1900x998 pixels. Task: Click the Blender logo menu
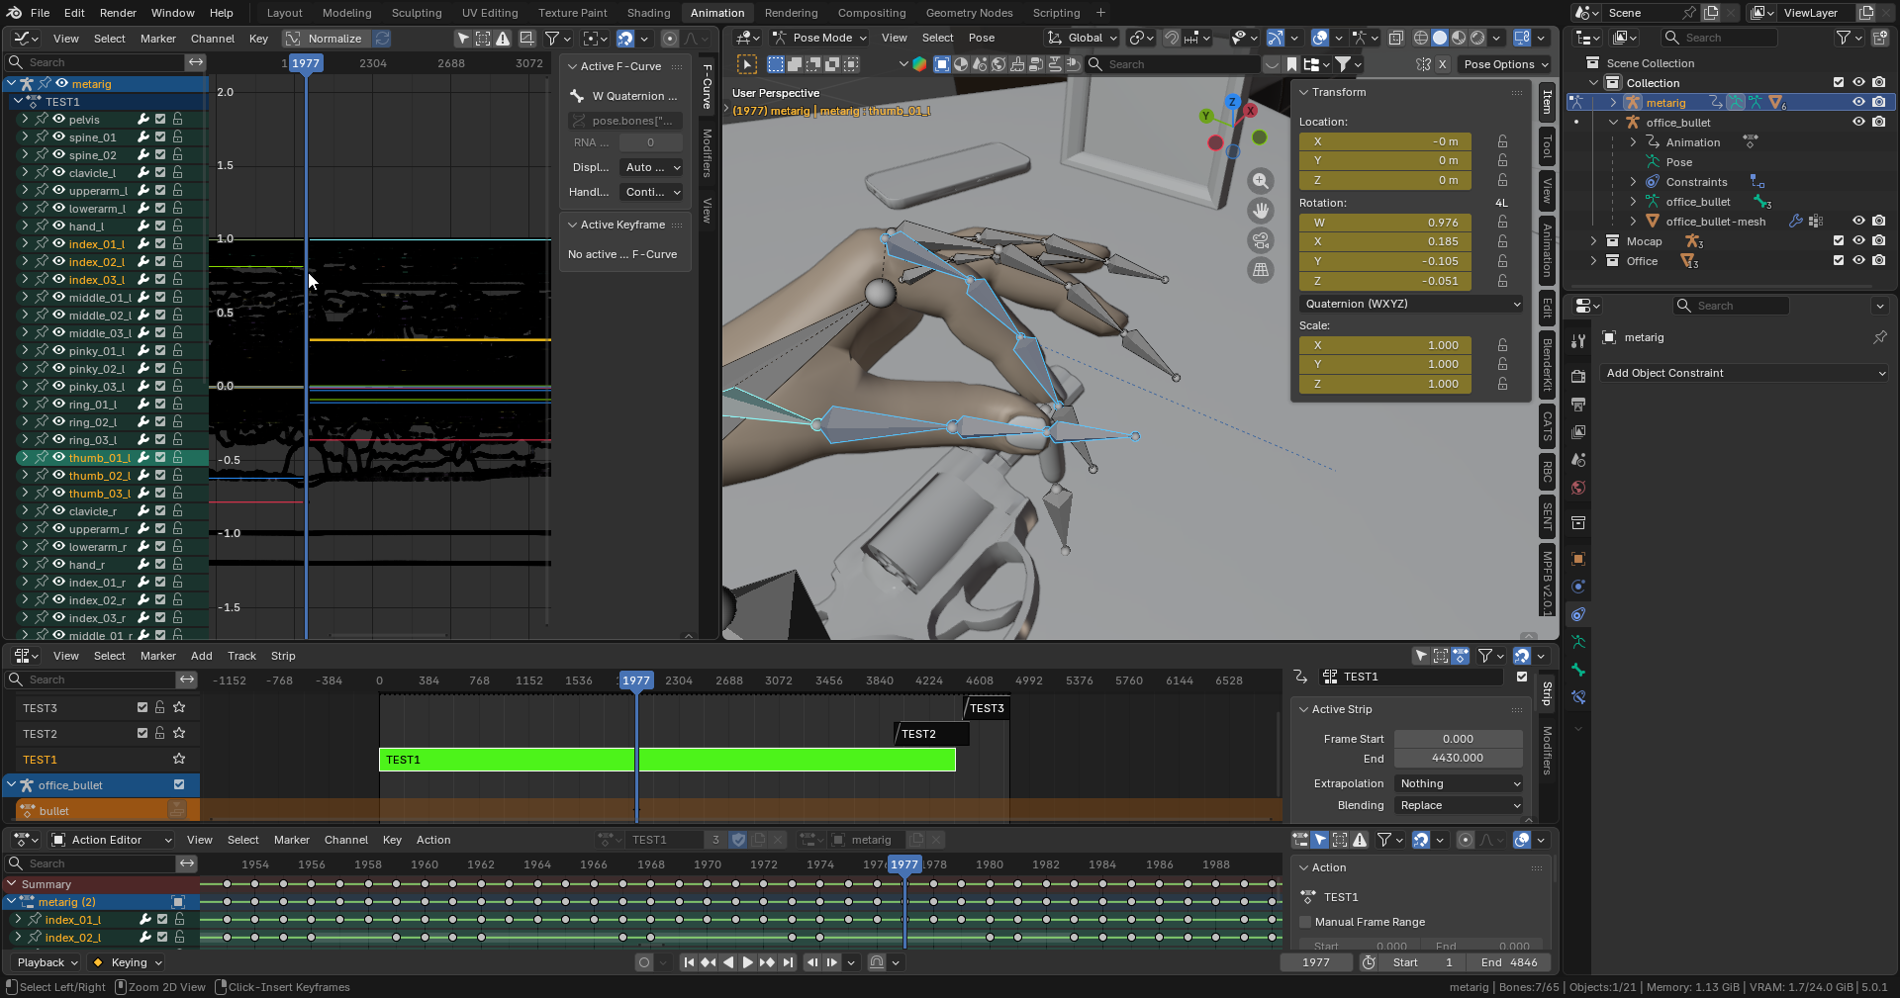(x=12, y=13)
